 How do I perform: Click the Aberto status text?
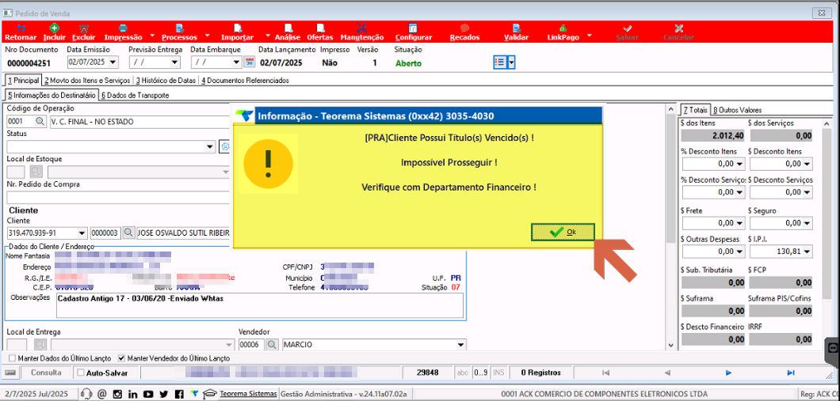pyautogui.click(x=408, y=63)
